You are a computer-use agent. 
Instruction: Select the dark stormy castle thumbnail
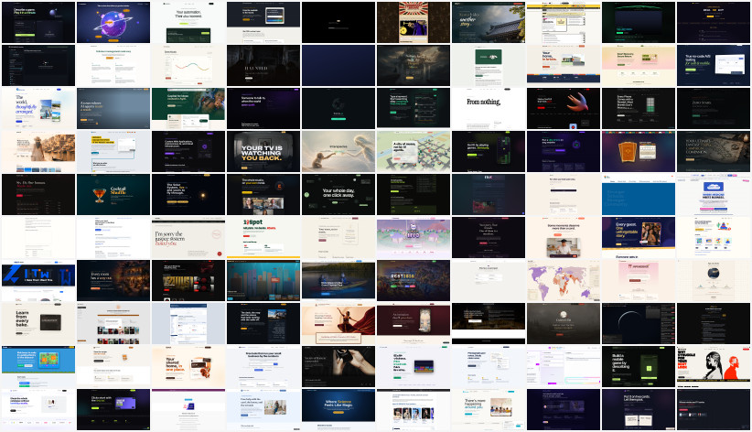point(414,65)
